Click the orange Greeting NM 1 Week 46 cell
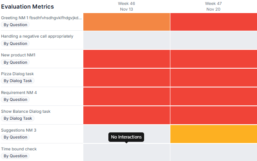Screen dimensions: 257x161 click(x=126, y=22)
